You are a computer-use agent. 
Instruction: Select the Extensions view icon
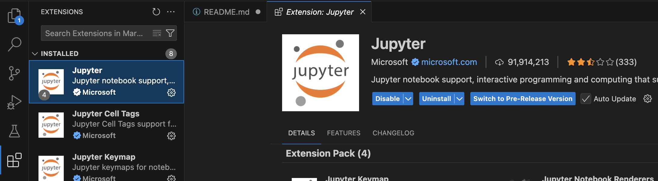click(14, 160)
